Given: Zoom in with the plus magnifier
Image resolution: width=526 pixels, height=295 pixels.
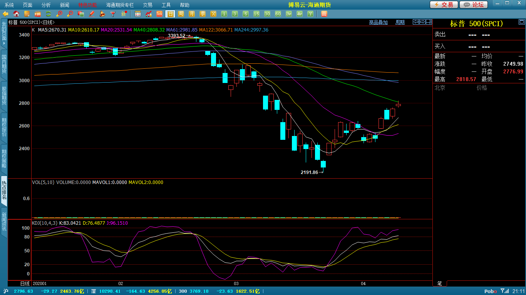Looking at the screenshot, I should coord(59,14).
